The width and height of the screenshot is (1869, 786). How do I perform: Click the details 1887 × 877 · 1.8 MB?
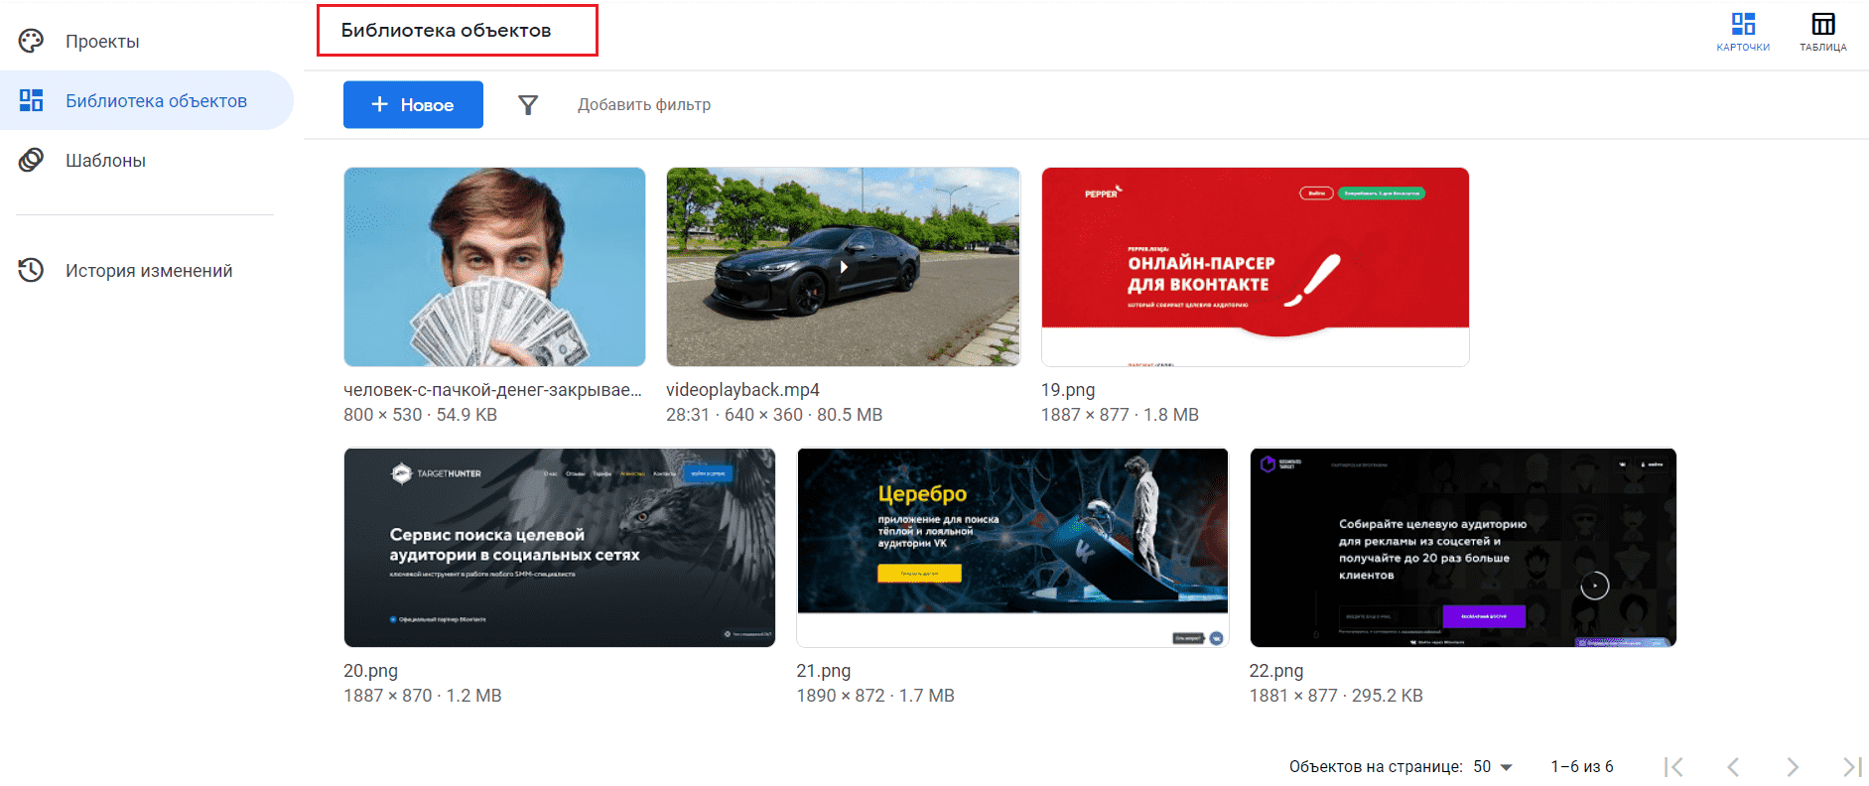point(1120,415)
